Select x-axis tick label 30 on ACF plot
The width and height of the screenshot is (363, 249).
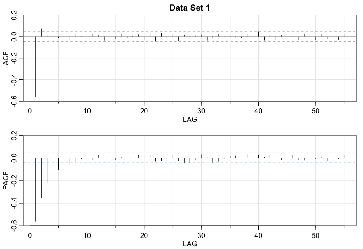(201, 110)
